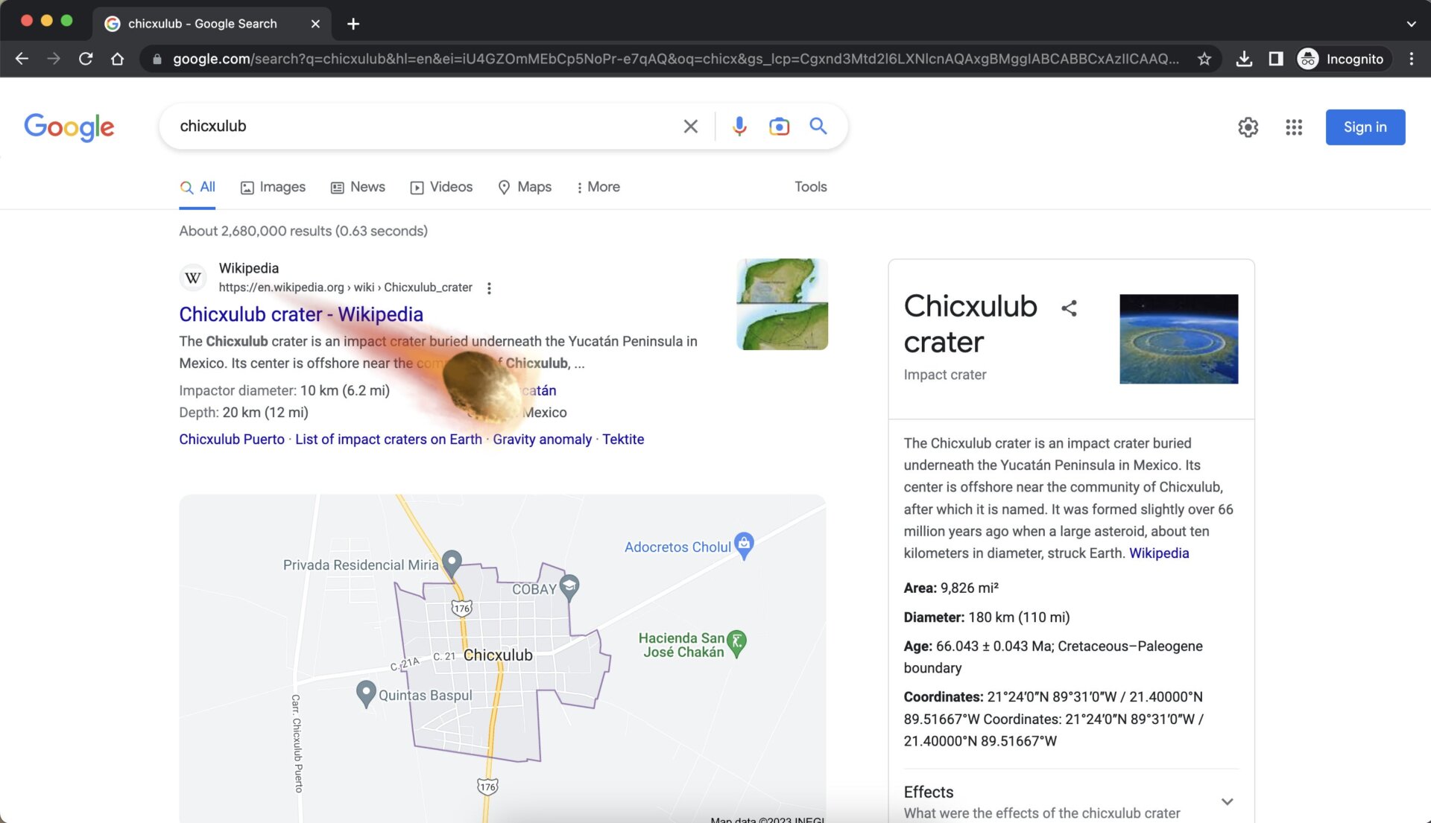Open Google Lens image search
Screen dimensions: 1431x823
coord(778,127)
